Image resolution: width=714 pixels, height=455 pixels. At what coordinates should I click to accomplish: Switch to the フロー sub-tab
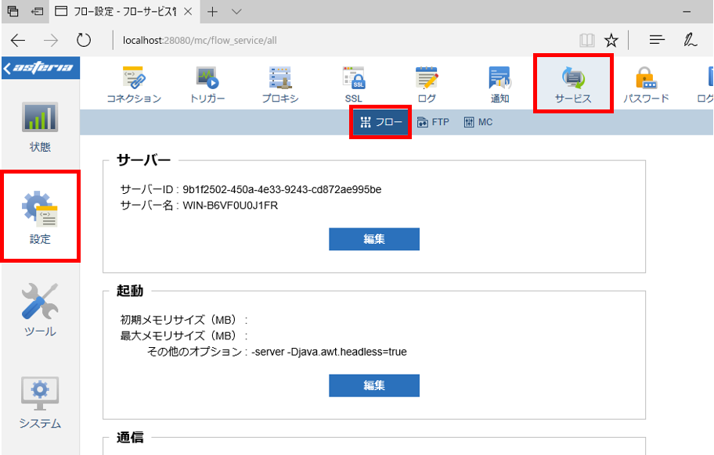(380, 122)
